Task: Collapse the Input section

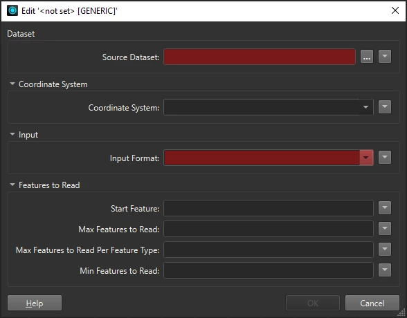Action: [12, 134]
